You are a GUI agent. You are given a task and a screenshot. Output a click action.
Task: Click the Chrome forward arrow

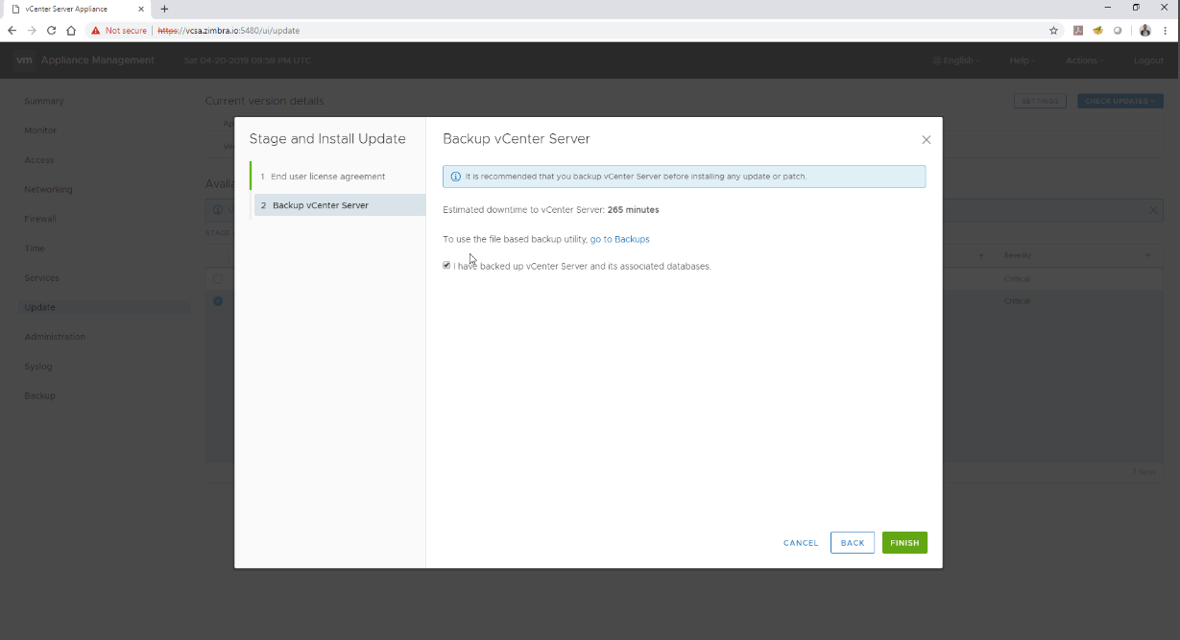pos(32,31)
